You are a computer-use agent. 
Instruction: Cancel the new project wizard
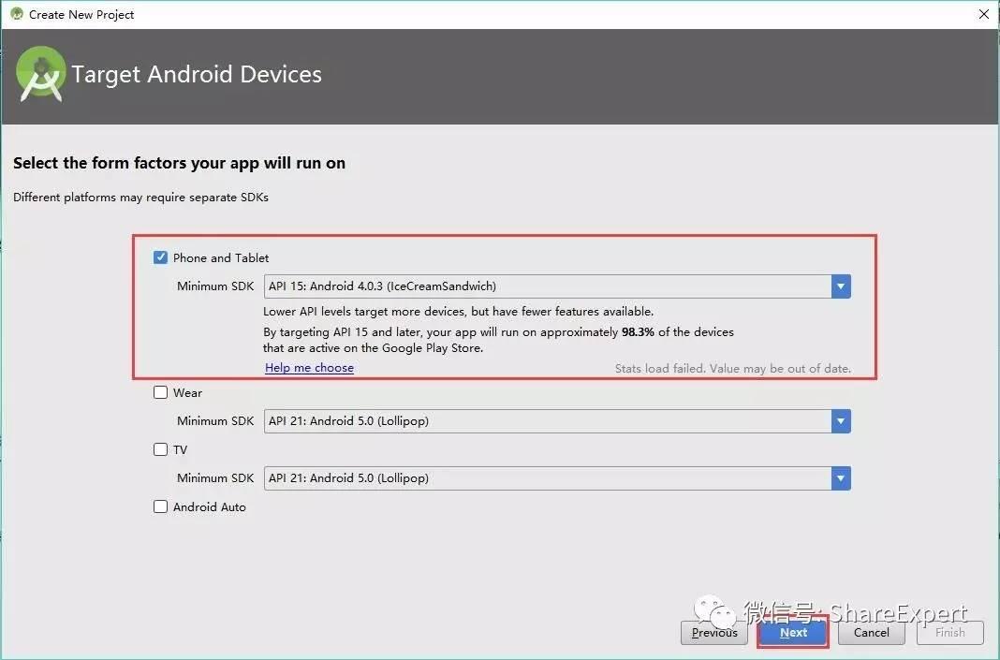pos(871,633)
